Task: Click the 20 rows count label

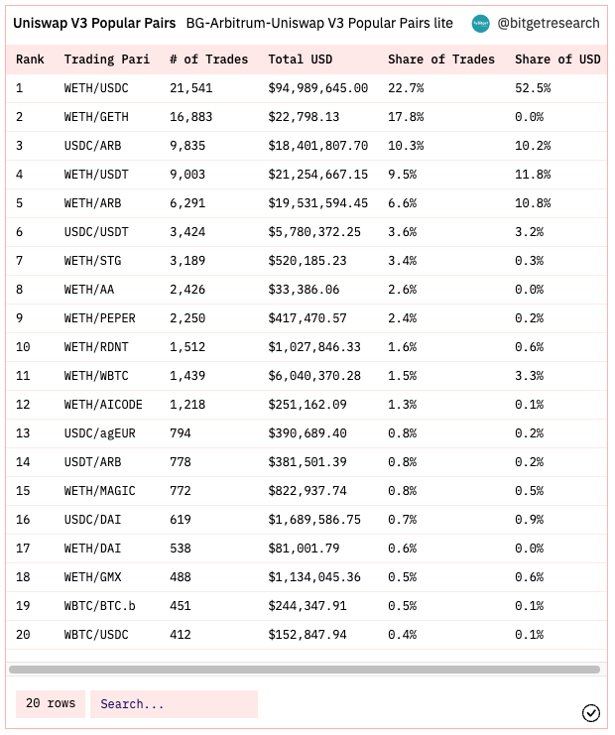Action: (51, 704)
